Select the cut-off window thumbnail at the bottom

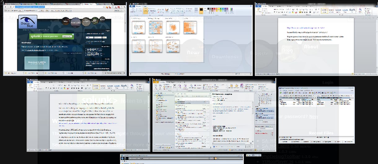[x=182, y=159]
